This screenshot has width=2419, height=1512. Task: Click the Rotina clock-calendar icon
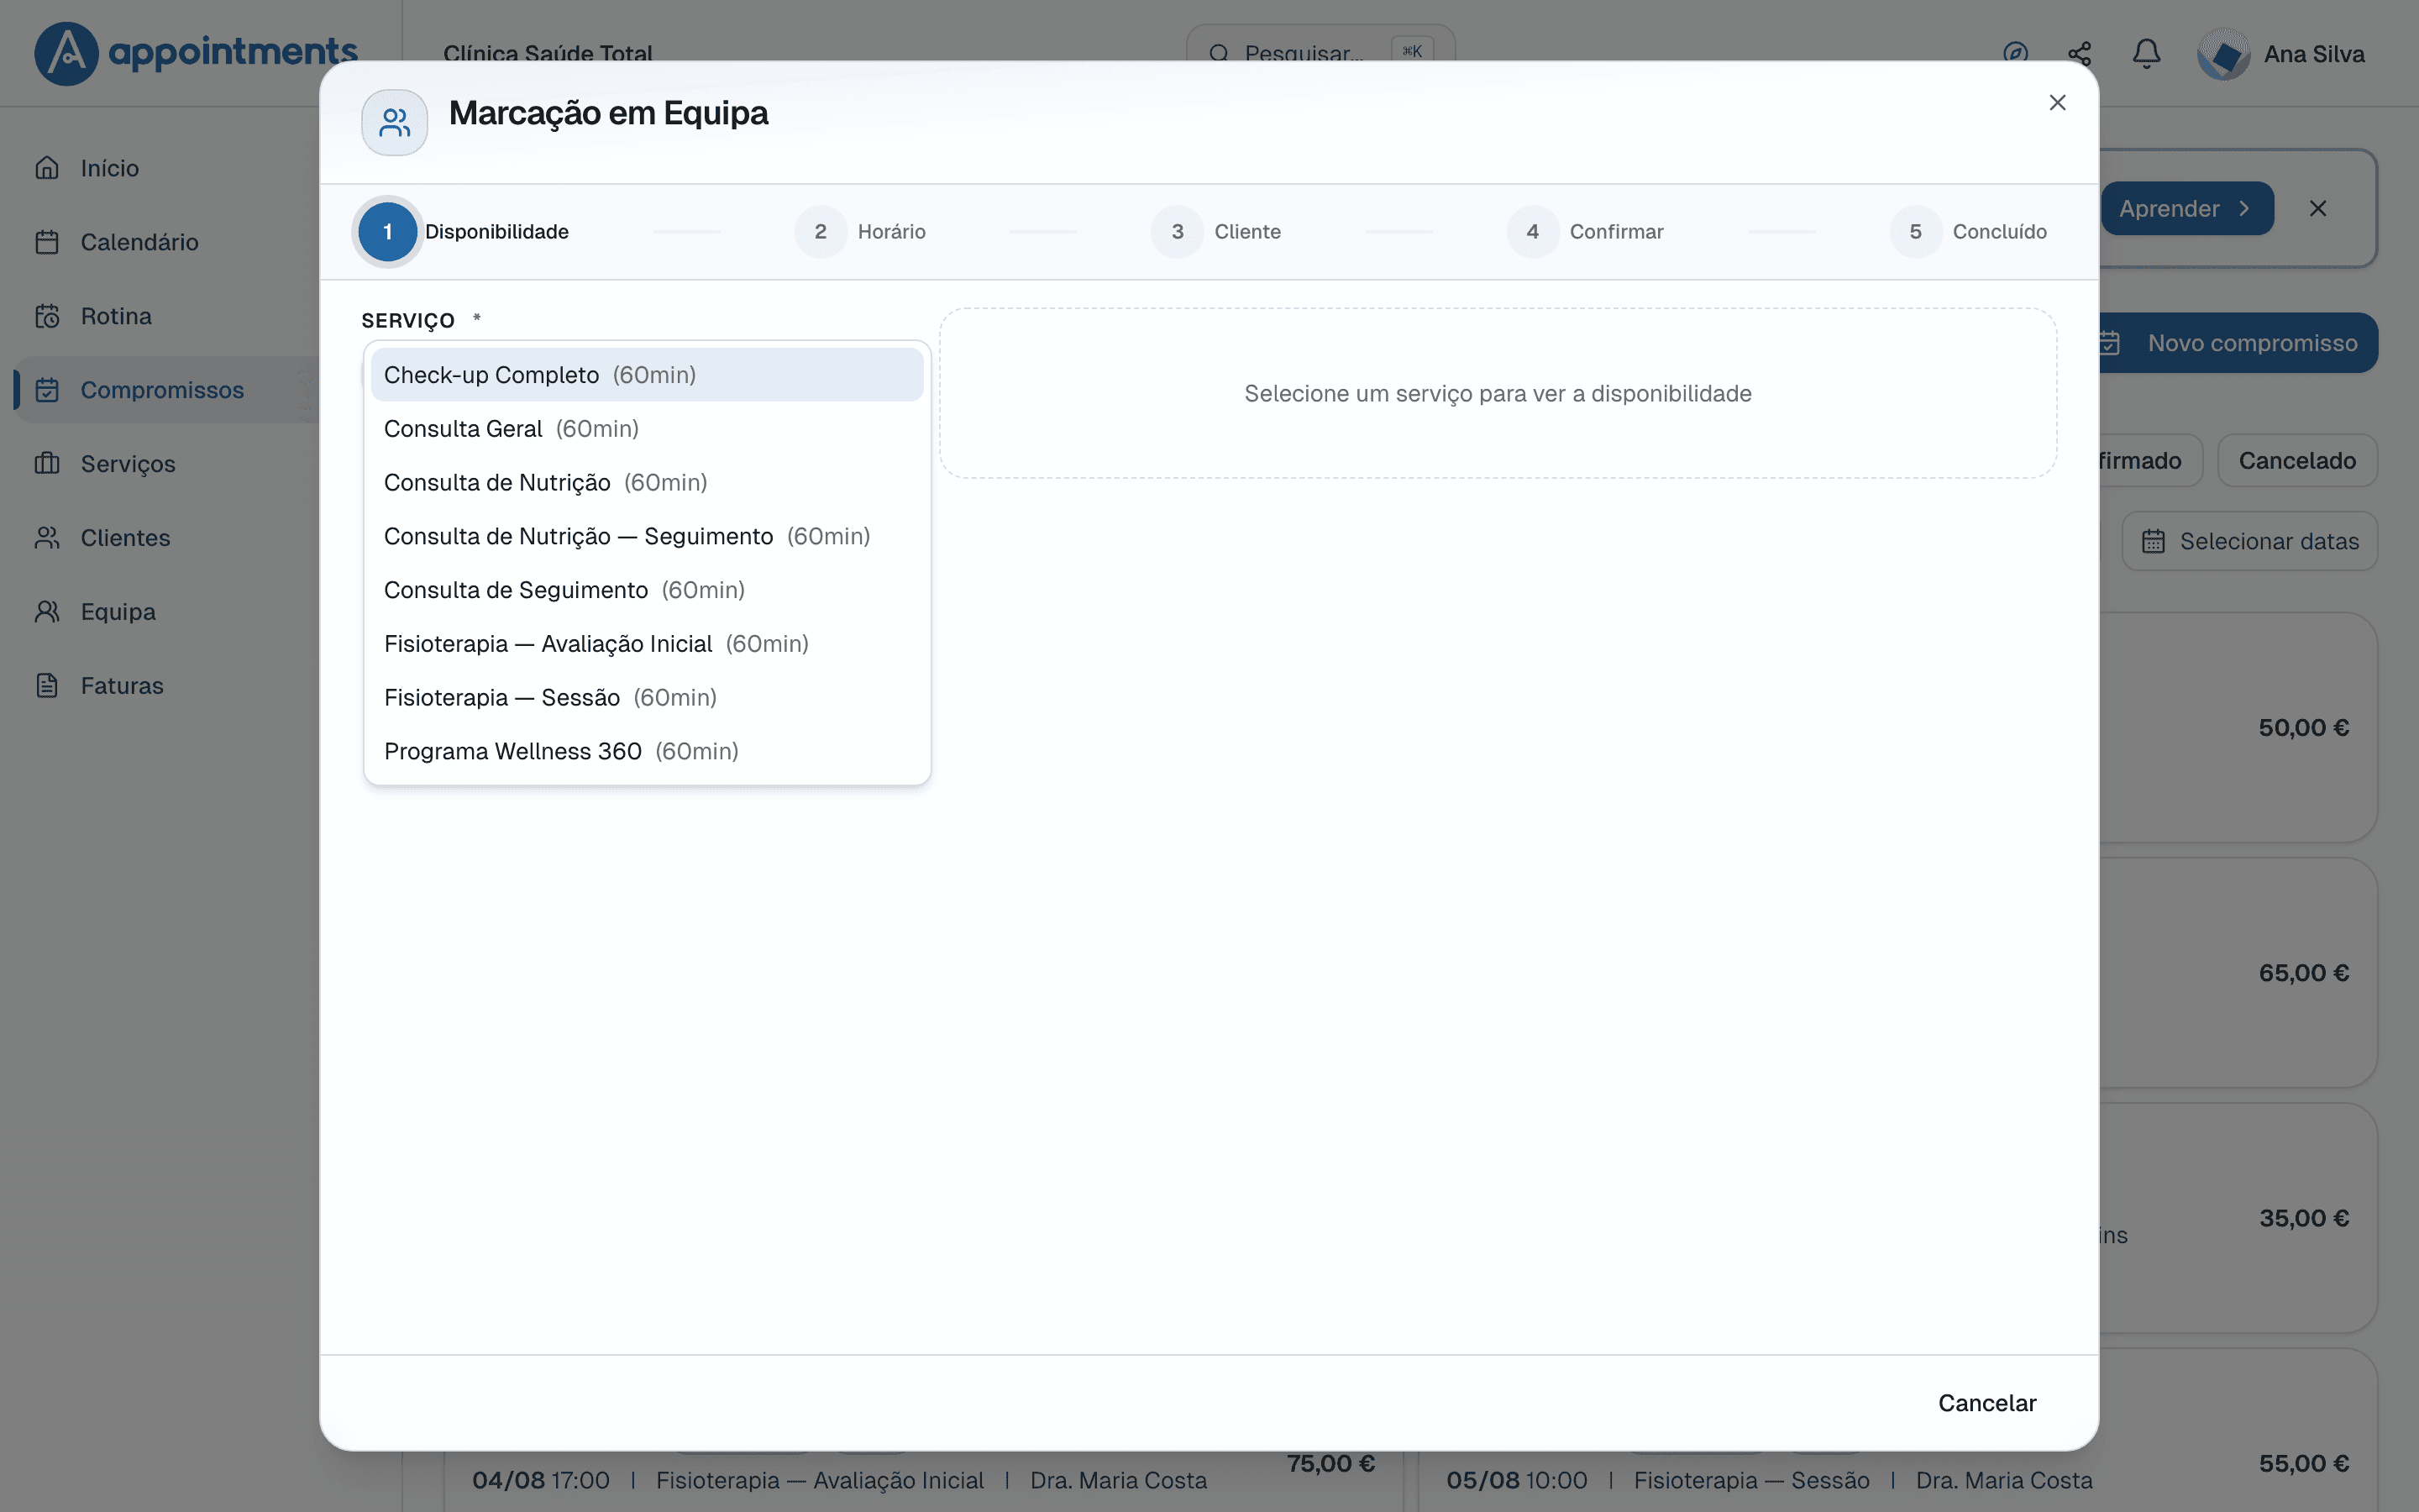47,316
